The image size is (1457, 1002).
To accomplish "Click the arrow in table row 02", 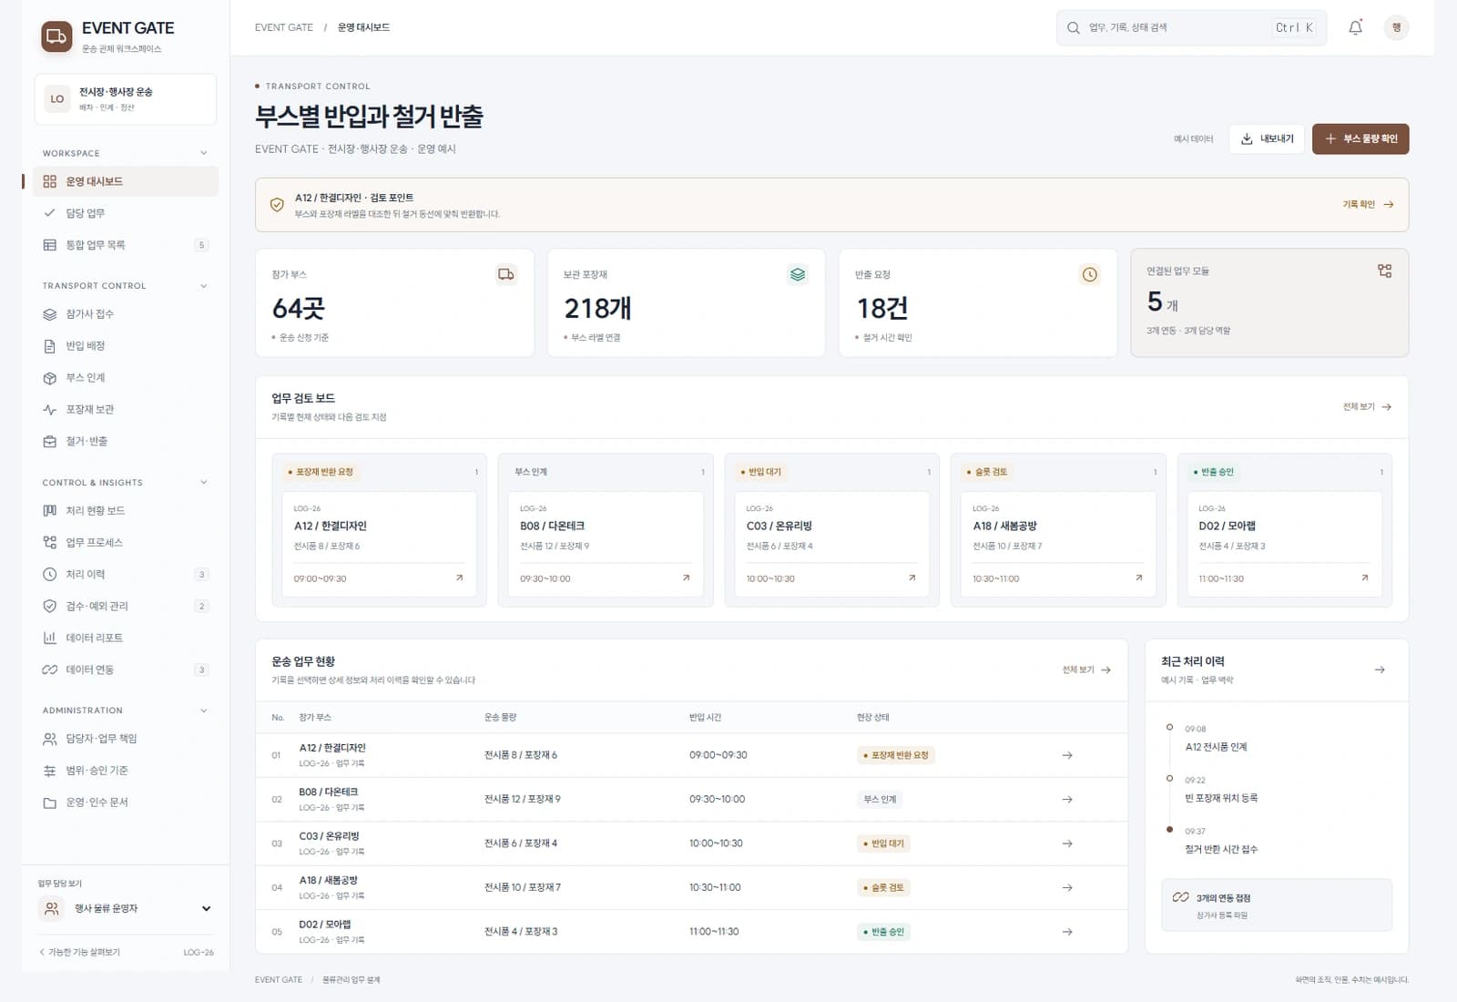I will [x=1067, y=799].
